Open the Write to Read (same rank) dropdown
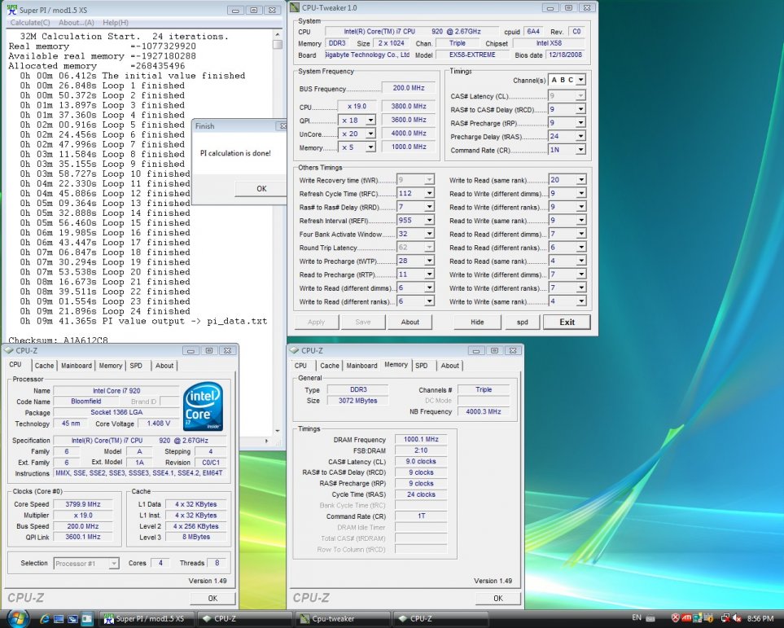This screenshot has width=784, height=628. (x=581, y=180)
